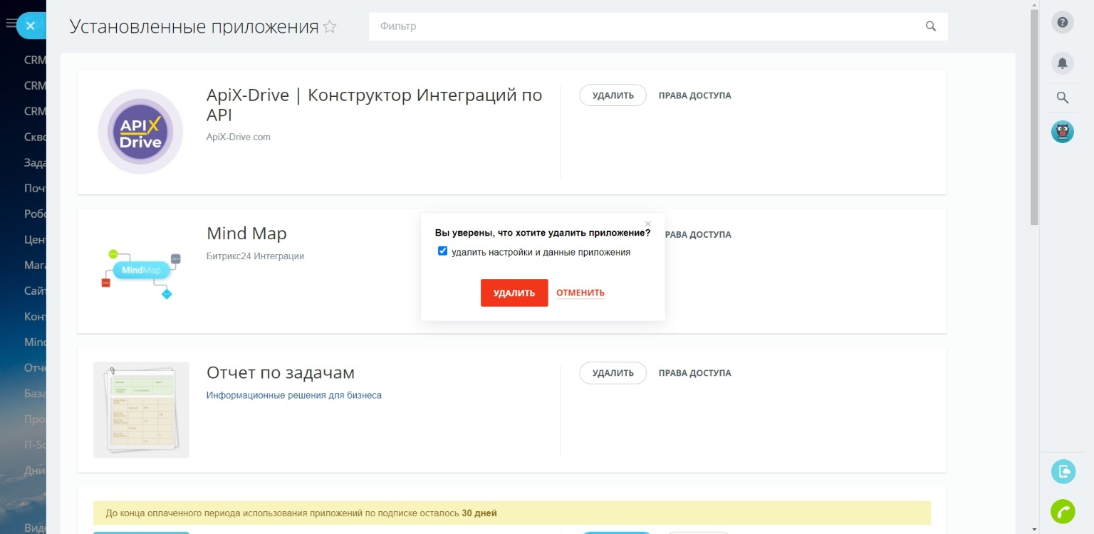Click the ApiX-Drive app logo
This screenshot has height=534, width=1094.
click(x=140, y=132)
